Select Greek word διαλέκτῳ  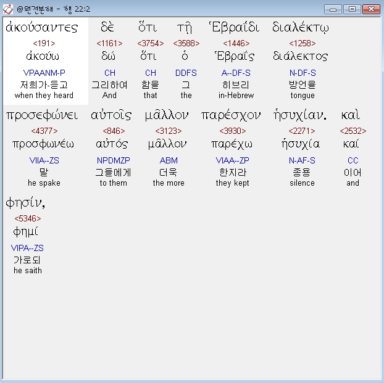[301, 27]
